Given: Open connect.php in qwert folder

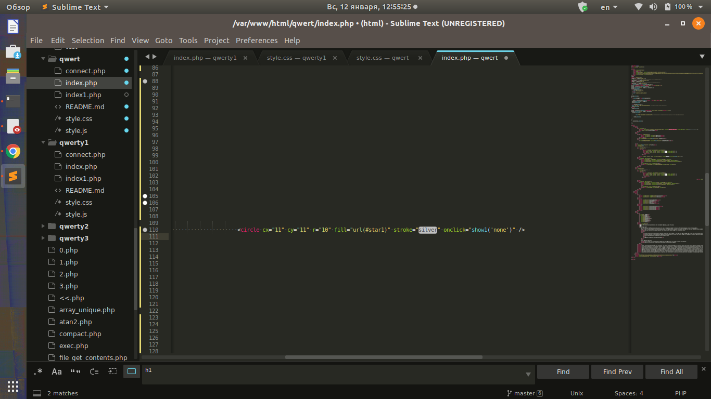Looking at the screenshot, I should click(x=85, y=71).
